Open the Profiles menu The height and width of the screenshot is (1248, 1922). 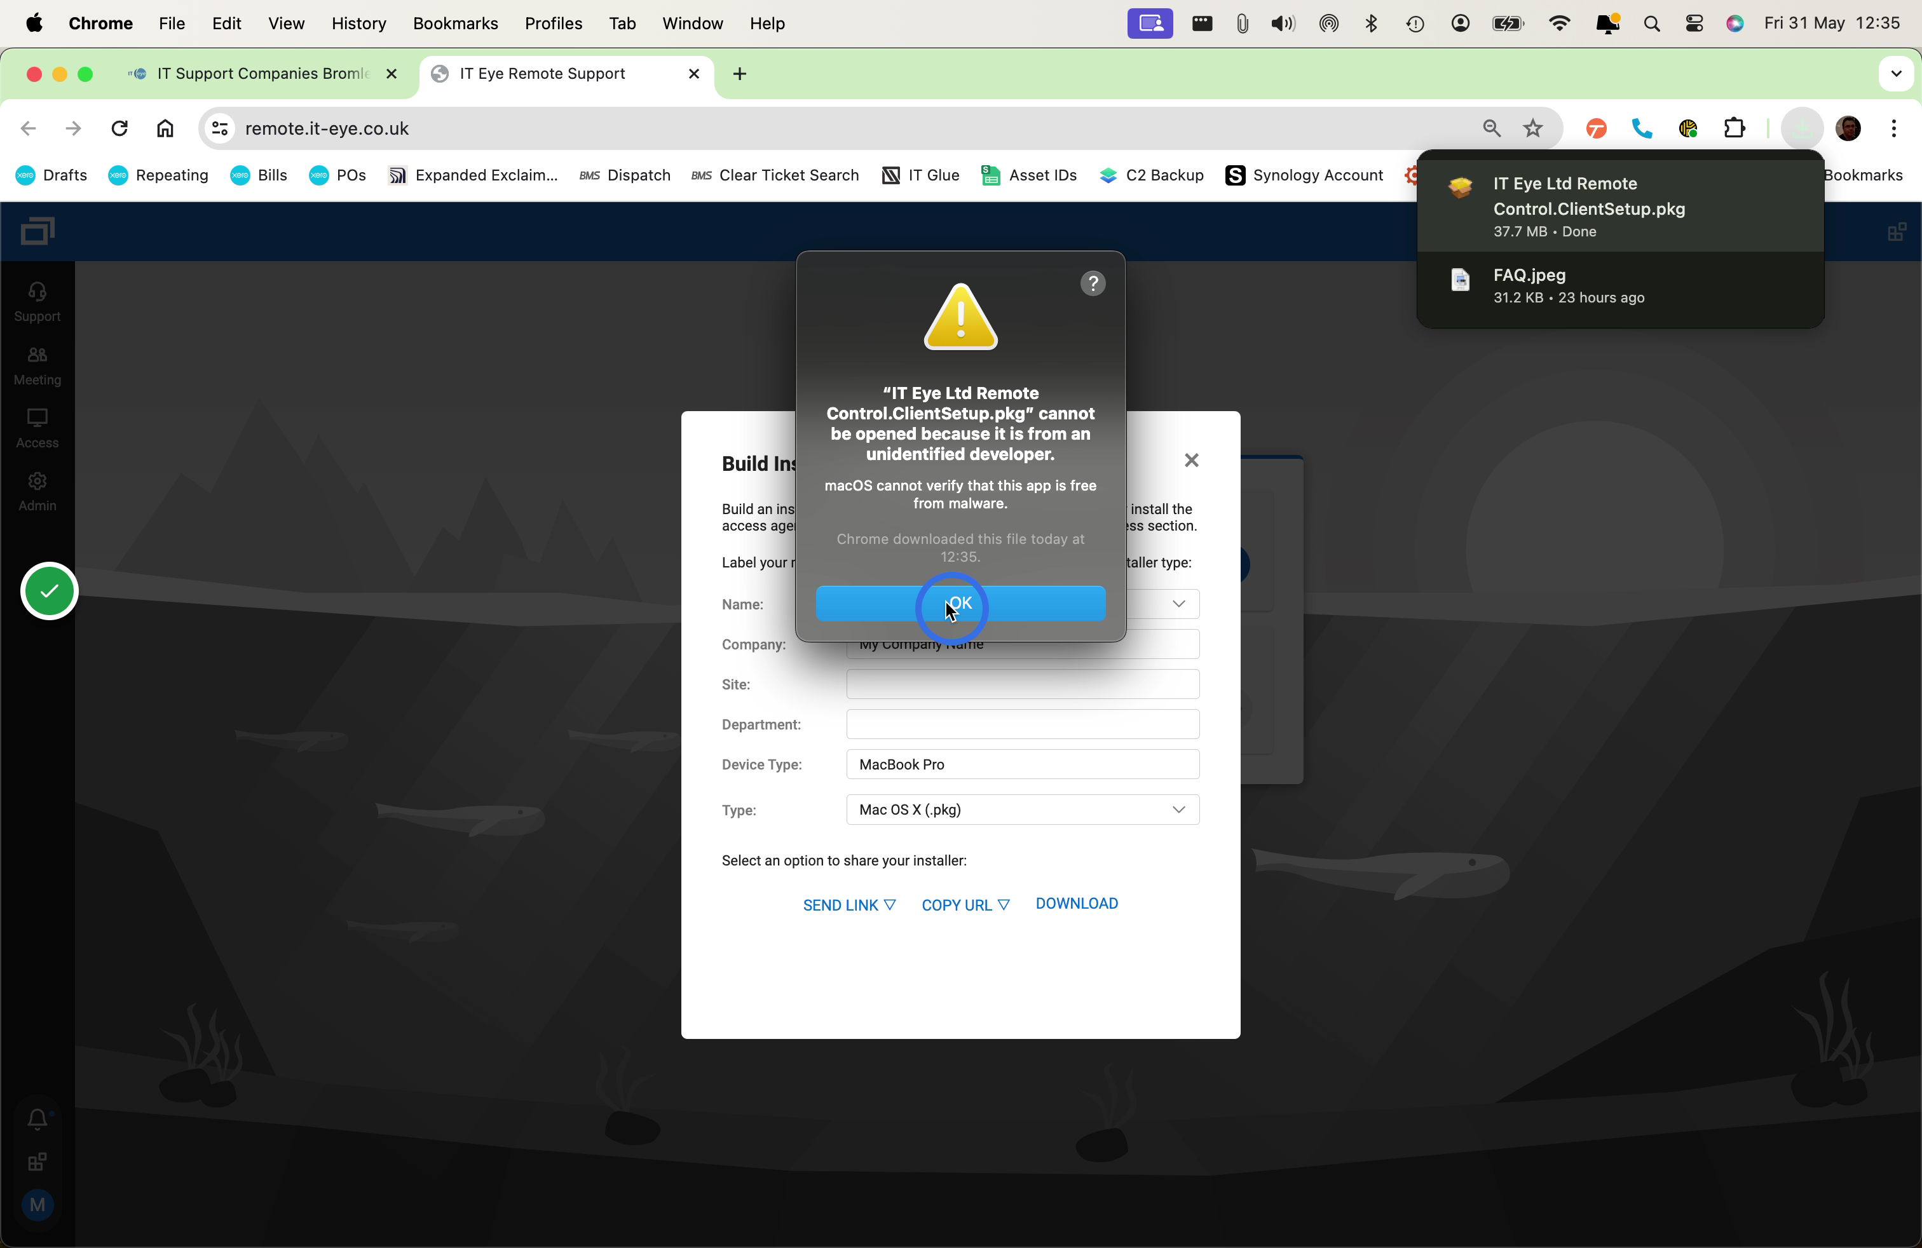point(553,24)
